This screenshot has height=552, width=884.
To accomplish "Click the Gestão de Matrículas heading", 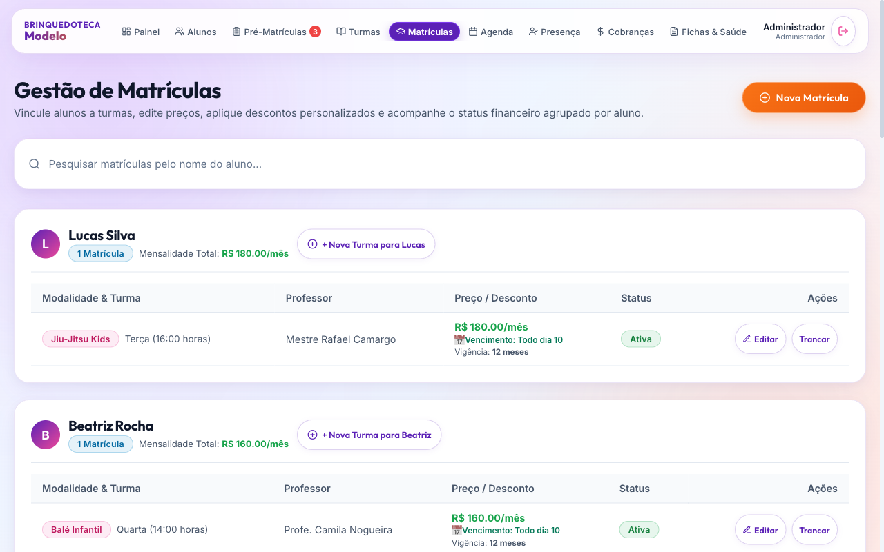I will pos(117,90).
